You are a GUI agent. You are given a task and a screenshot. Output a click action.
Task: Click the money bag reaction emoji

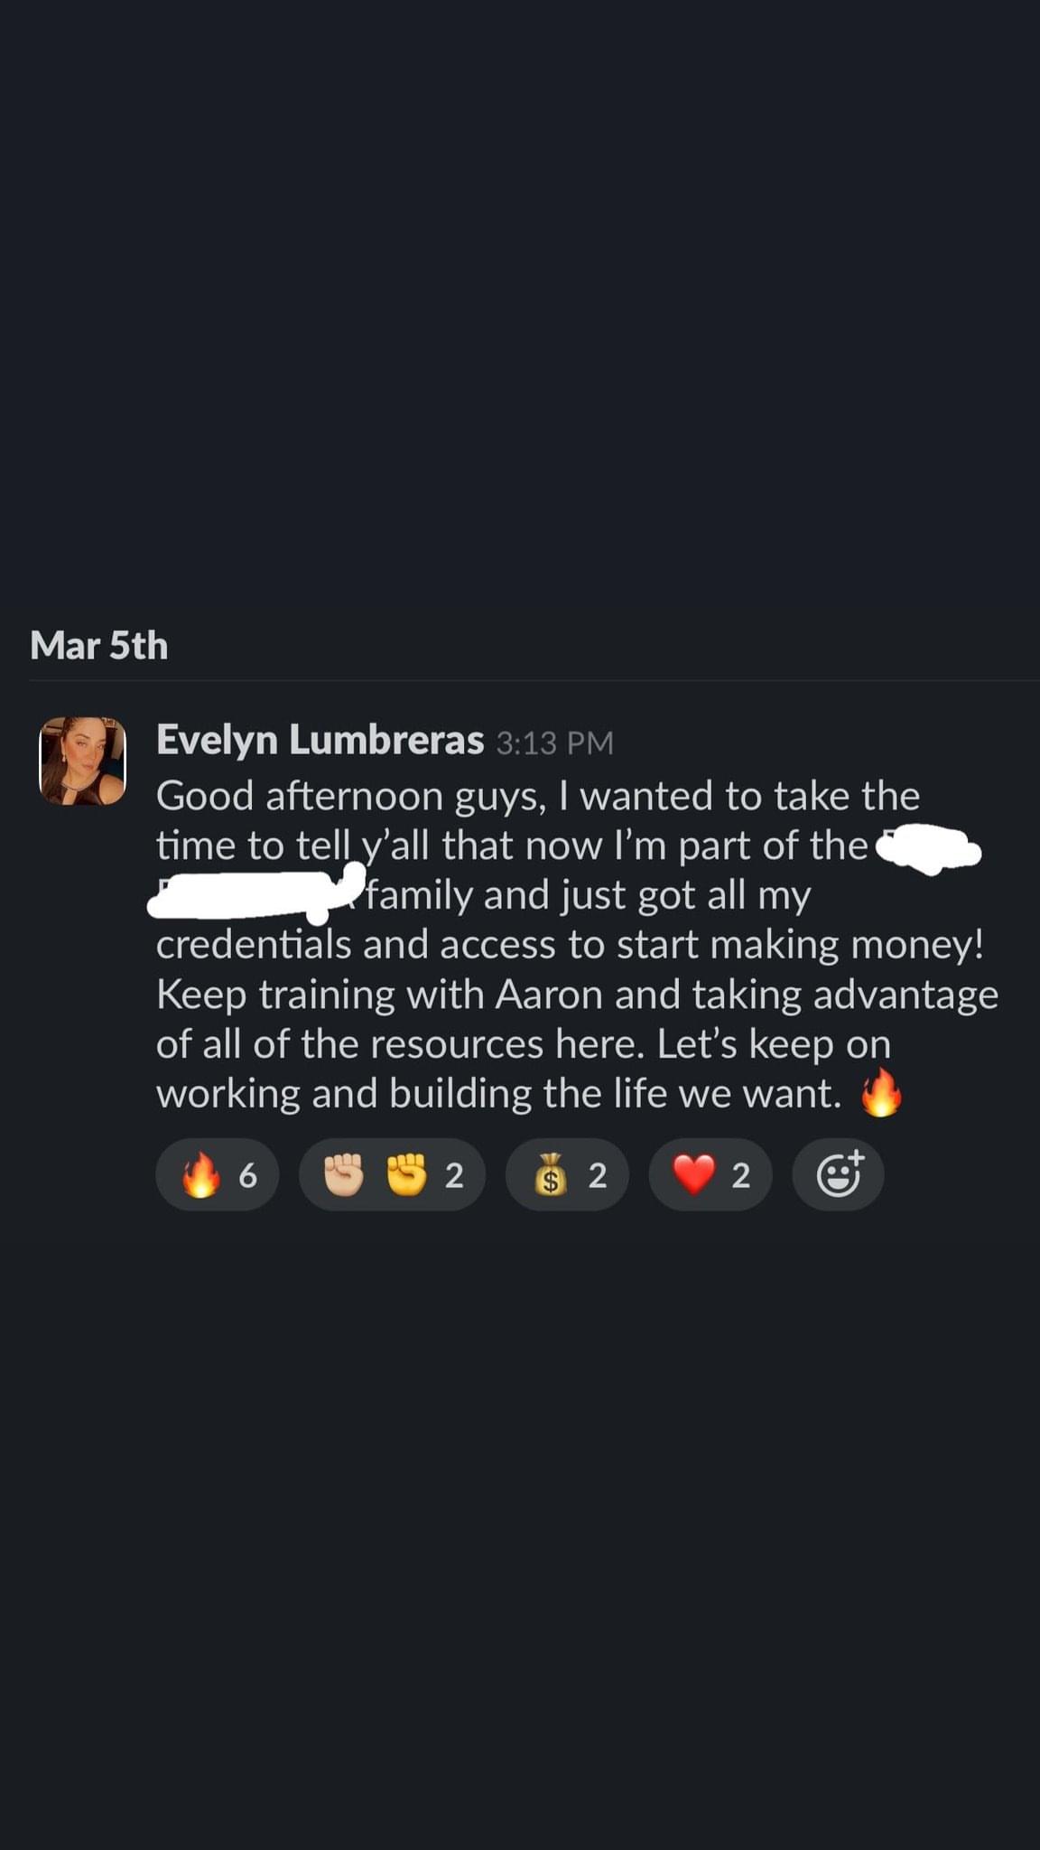coord(551,1175)
